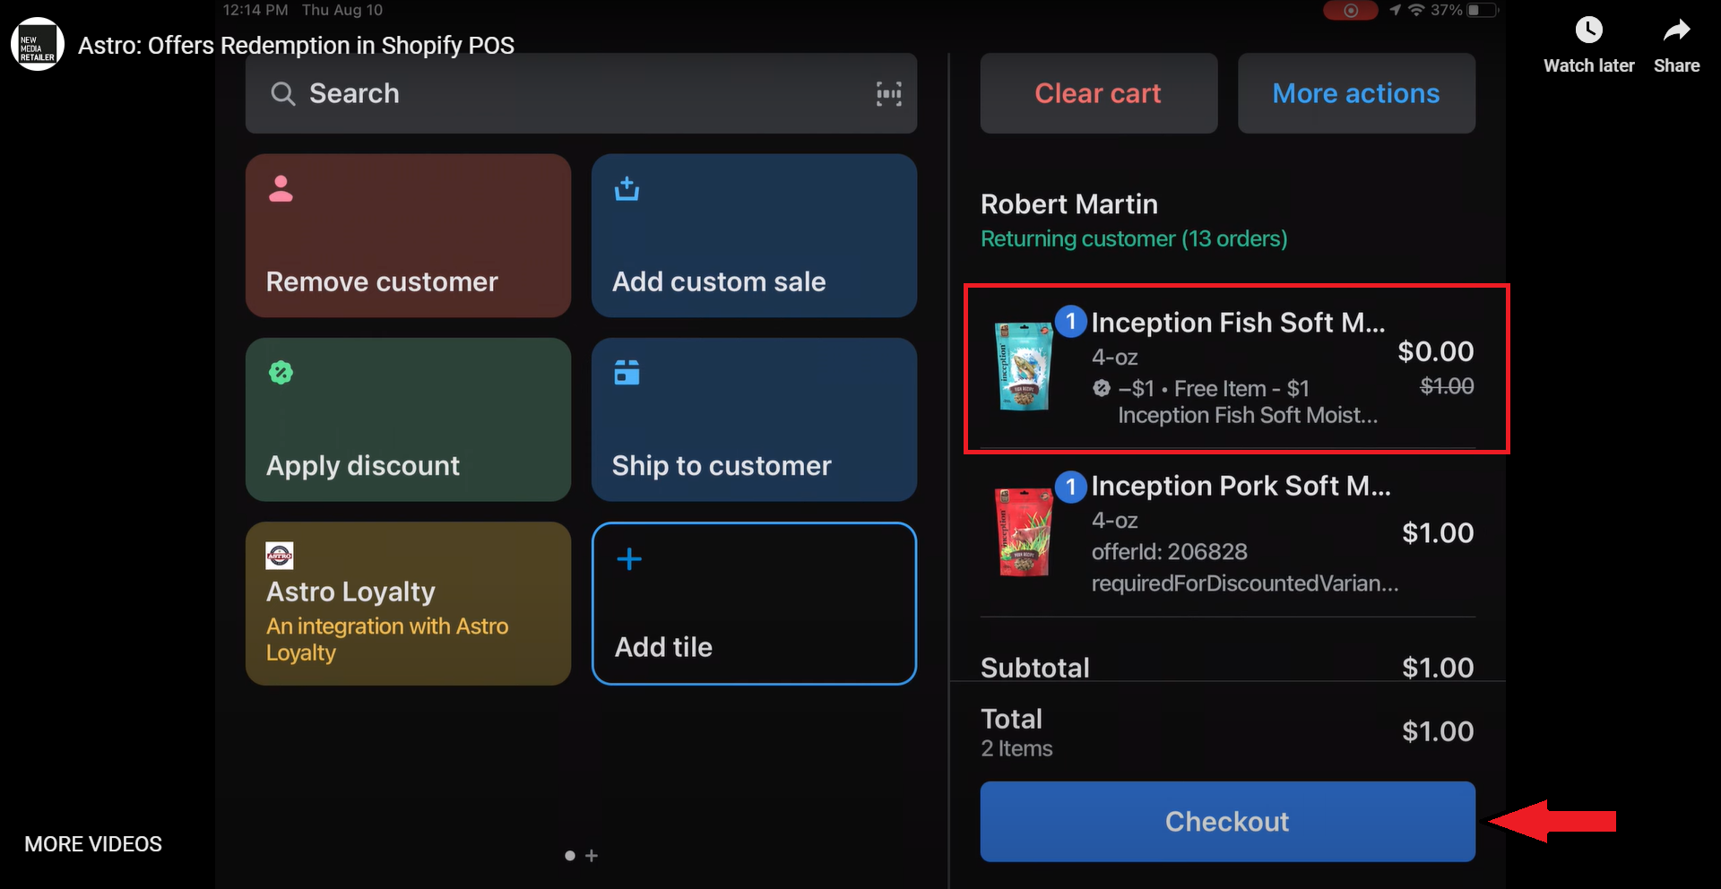The width and height of the screenshot is (1721, 889).
Task: Tap the Astro Loyalty tile
Action: [x=408, y=603]
